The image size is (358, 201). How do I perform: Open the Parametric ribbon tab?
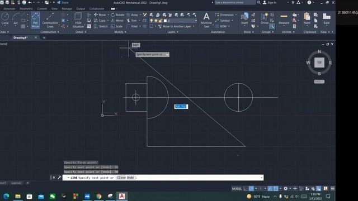tap(26, 9)
